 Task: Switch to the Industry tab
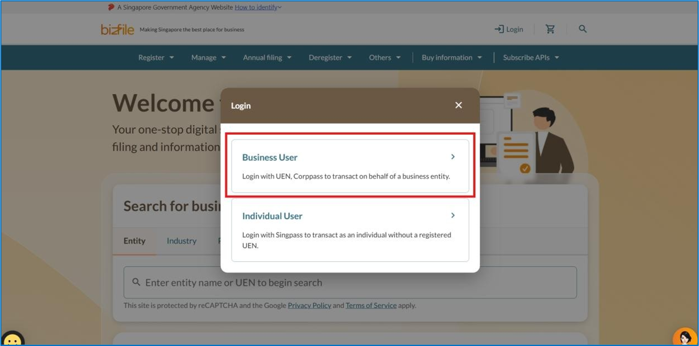coord(181,241)
